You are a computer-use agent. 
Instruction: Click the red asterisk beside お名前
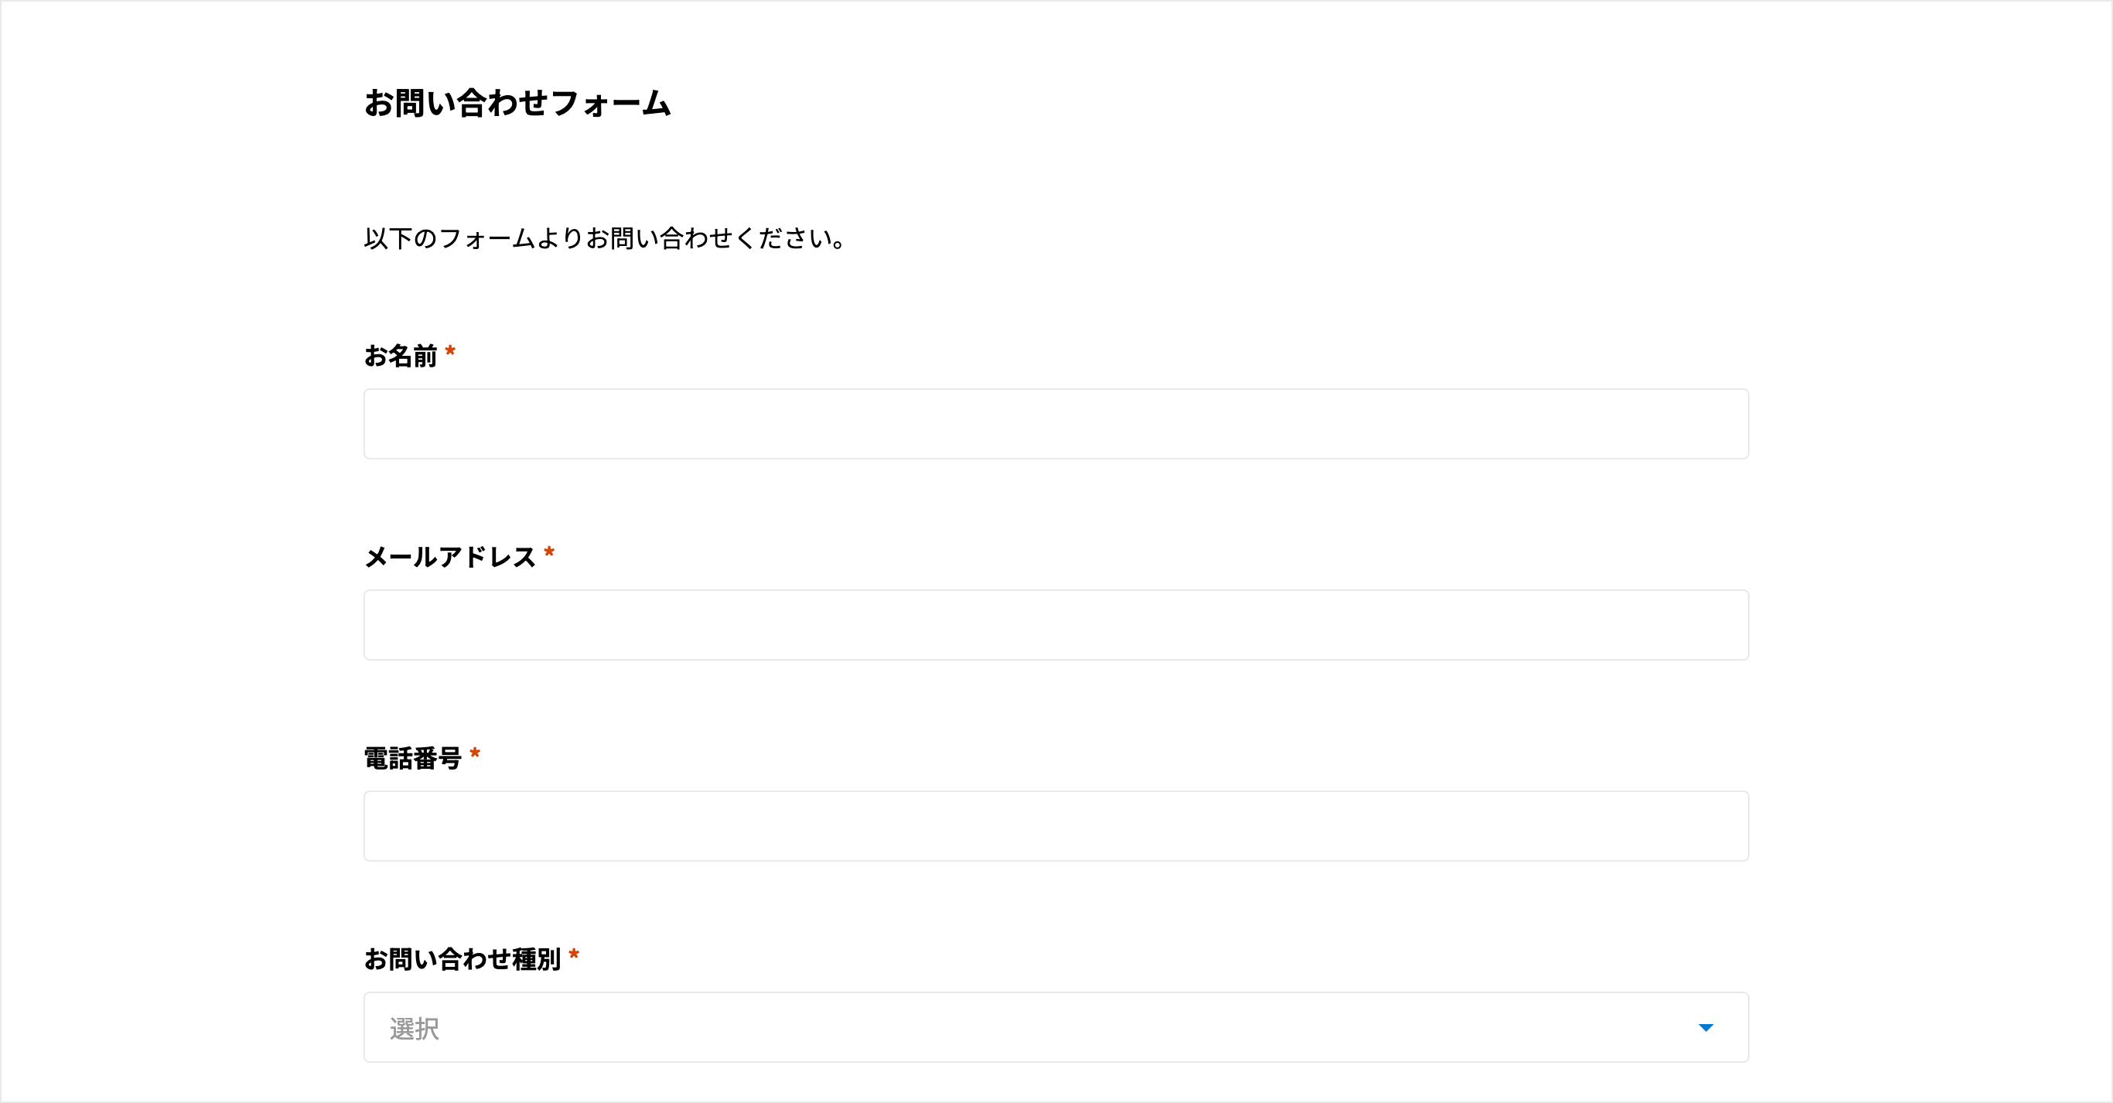click(450, 352)
